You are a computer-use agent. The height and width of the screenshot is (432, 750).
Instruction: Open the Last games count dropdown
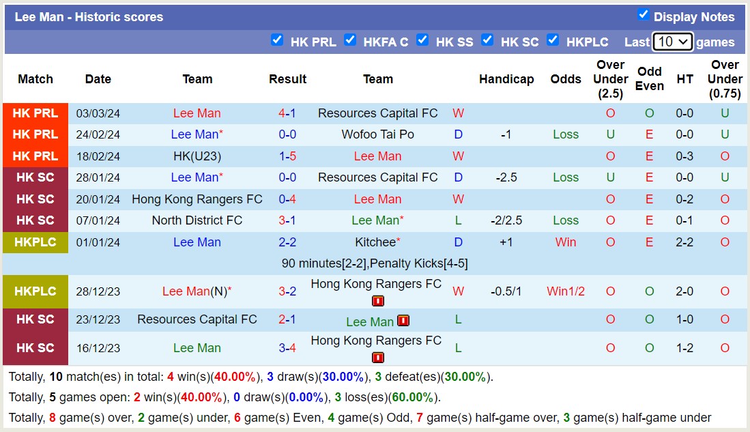(672, 42)
